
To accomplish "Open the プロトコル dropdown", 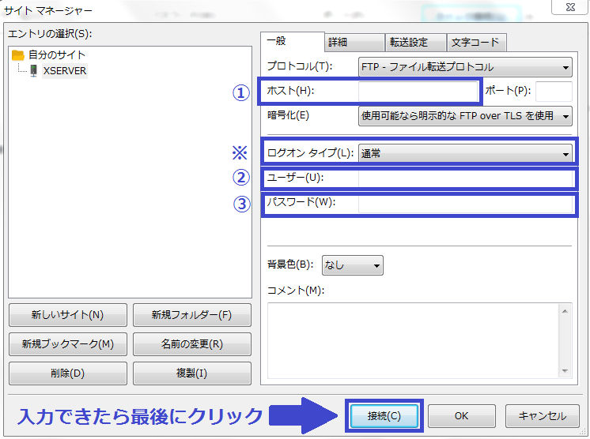I will (x=465, y=67).
